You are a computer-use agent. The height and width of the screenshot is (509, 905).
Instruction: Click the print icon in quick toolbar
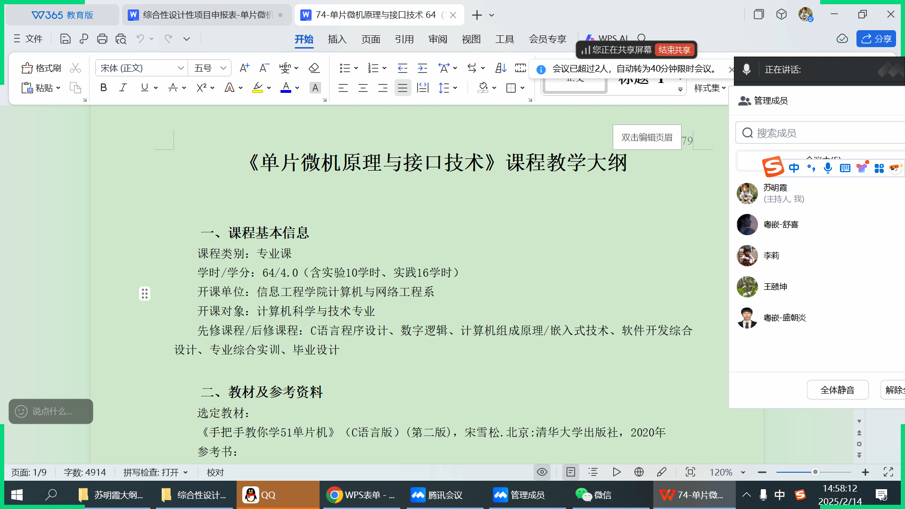click(x=102, y=39)
